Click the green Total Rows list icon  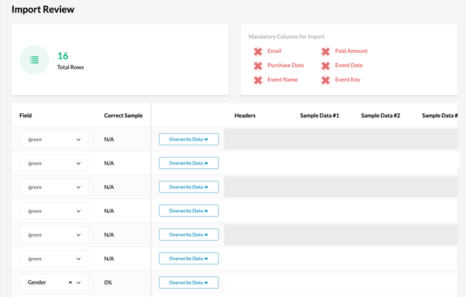tap(34, 61)
